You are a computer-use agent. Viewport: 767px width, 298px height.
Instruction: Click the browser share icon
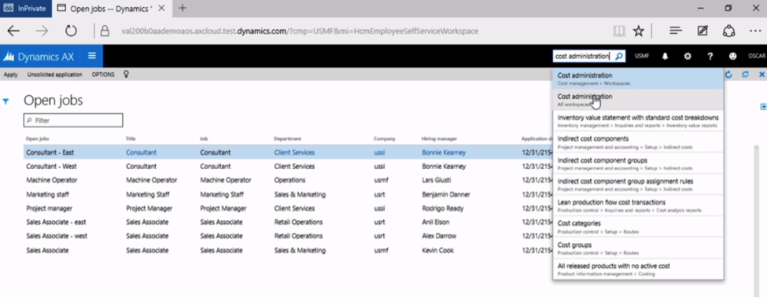(x=728, y=31)
